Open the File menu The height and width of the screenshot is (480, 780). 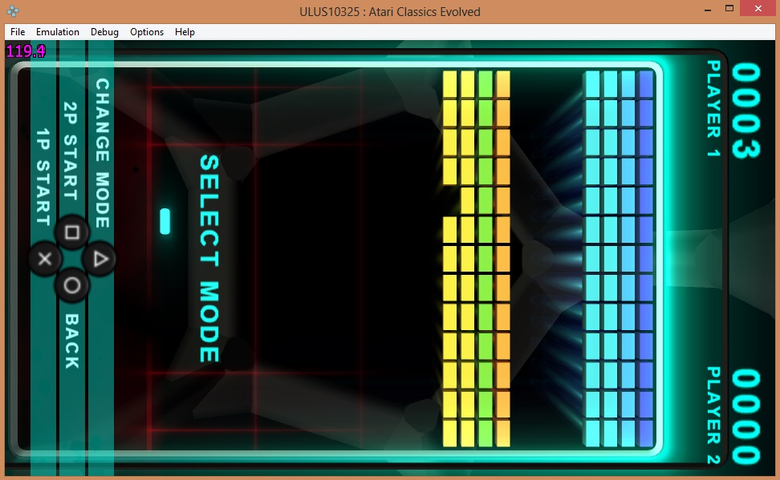point(18,32)
